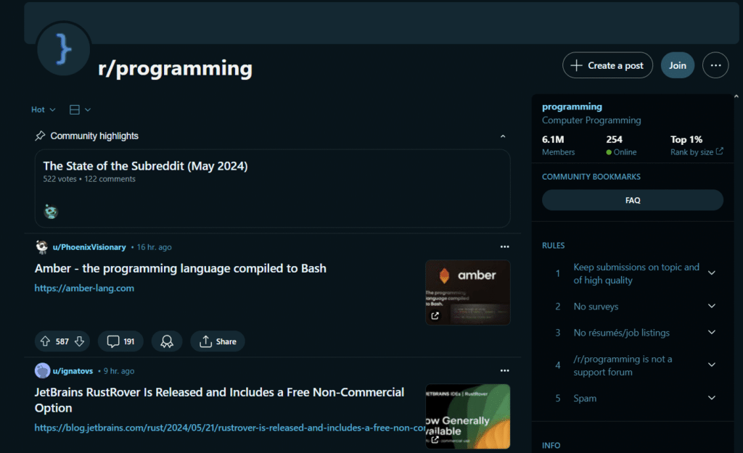Open the FAQ community bookmark
Viewport: 743px width, 453px height.
(x=632, y=200)
